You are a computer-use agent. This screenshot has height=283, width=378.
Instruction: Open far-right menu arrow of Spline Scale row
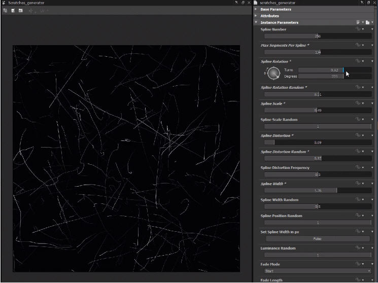coord(372,103)
